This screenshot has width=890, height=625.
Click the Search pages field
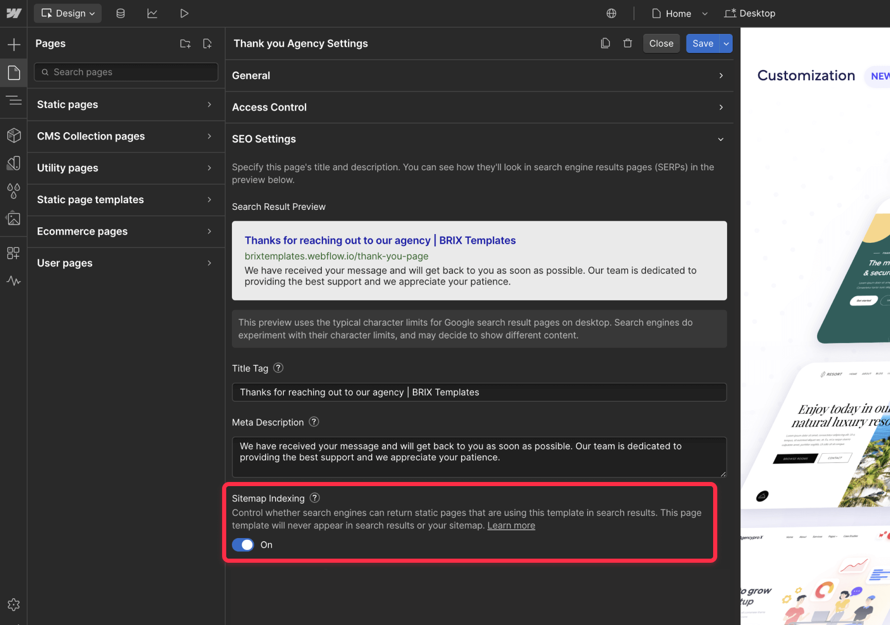click(126, 72)
